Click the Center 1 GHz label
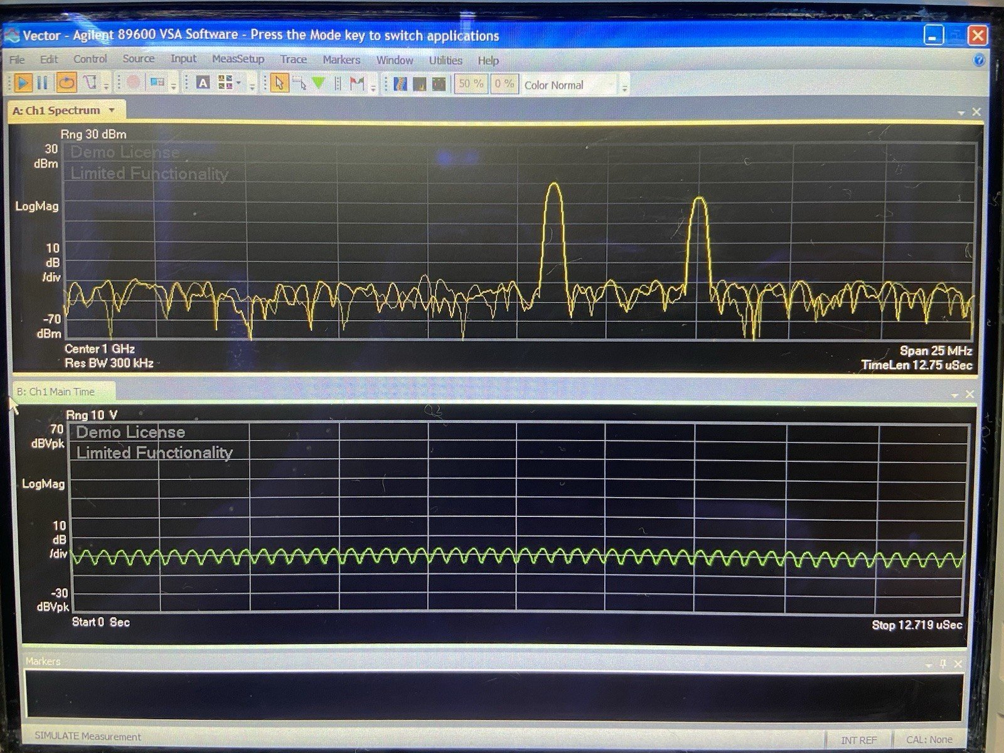Image resolution: width=1004 pixels, height=753 pixels. [x=100, y=349]
